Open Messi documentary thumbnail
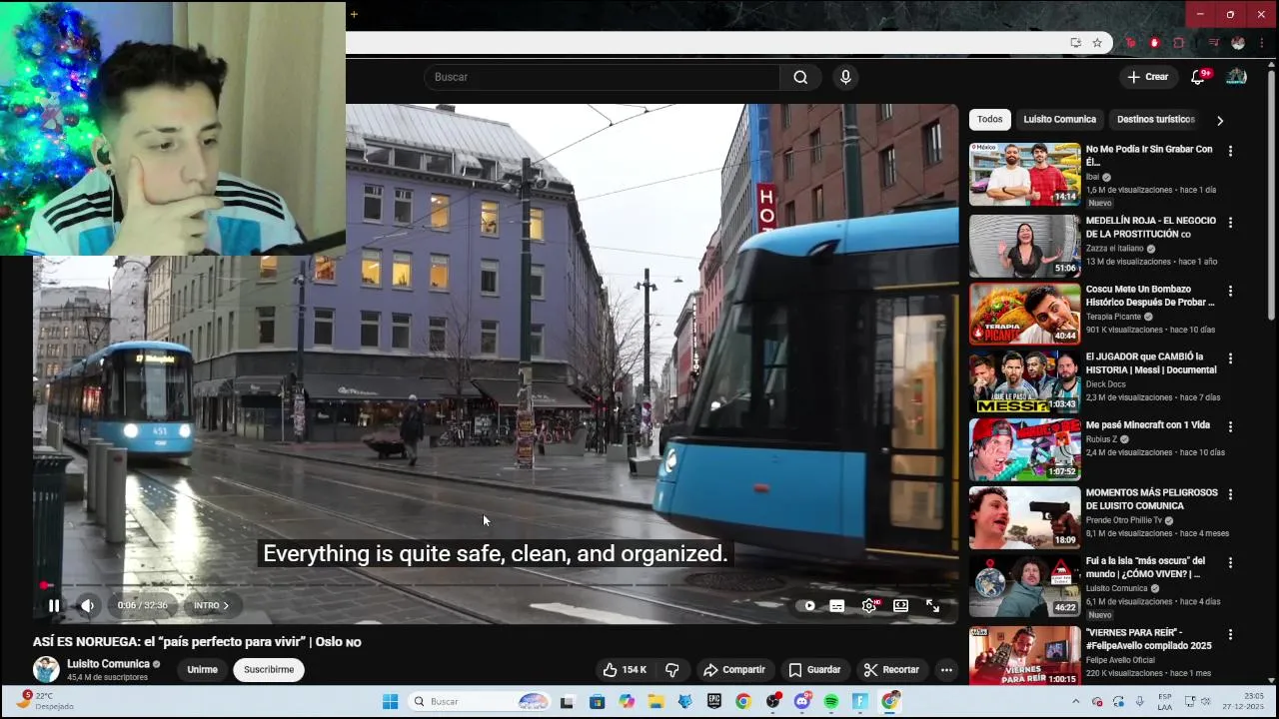Screen dimensions: 1279x719 coord(1024,381)
